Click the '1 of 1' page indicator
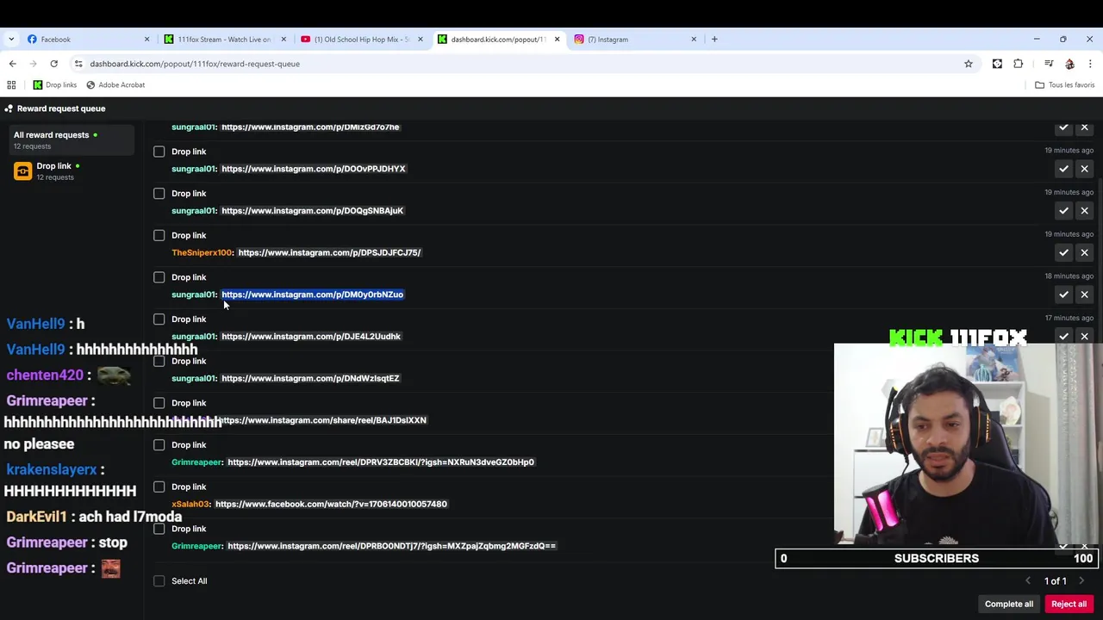 [x=1055, y=581]
